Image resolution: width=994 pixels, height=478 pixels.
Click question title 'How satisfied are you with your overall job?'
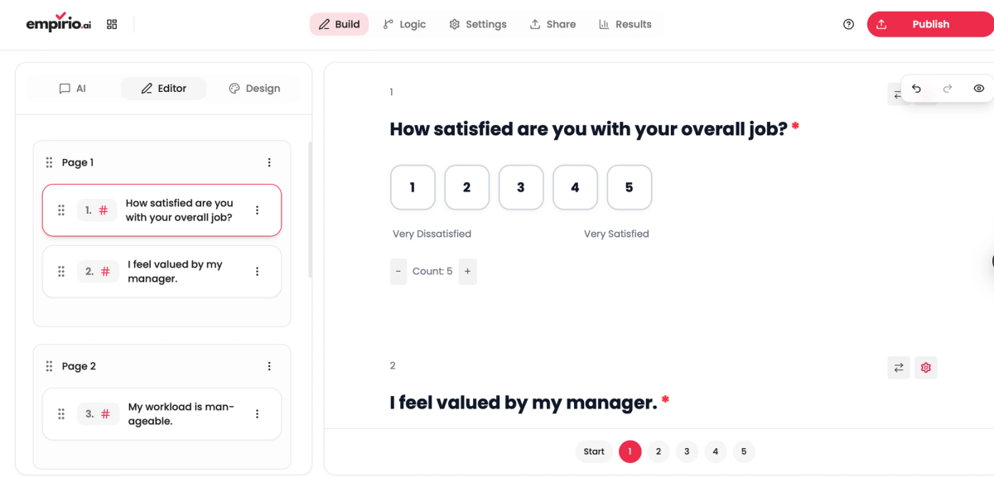pos(588,129)
